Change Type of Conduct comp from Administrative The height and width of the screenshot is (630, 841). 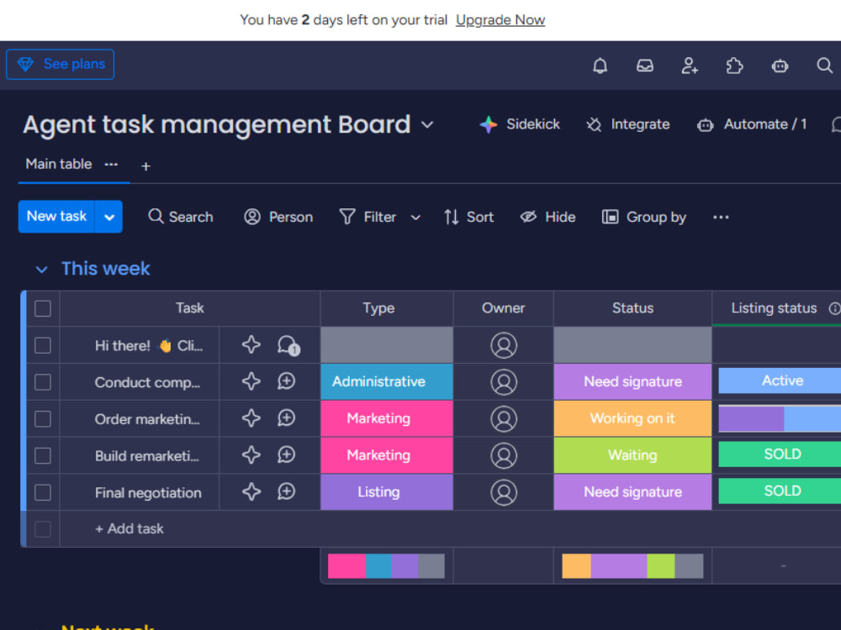point(387,382)
